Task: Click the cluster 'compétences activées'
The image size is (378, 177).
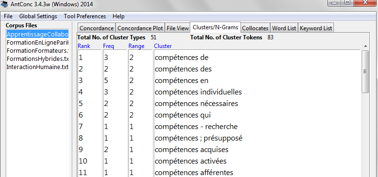Action: pos(191,161)
